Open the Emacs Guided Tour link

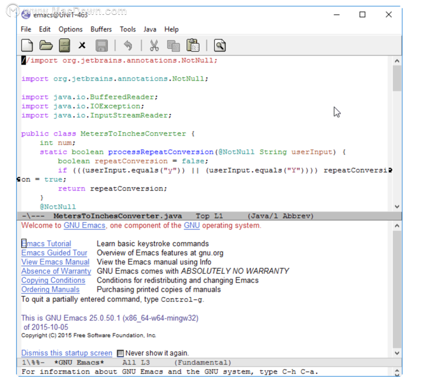pos(54,253)
